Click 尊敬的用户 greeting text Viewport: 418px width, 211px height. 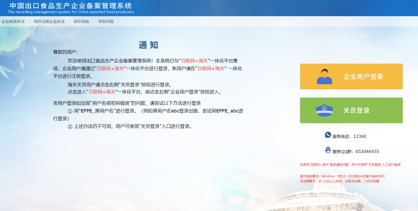(65, 52)
